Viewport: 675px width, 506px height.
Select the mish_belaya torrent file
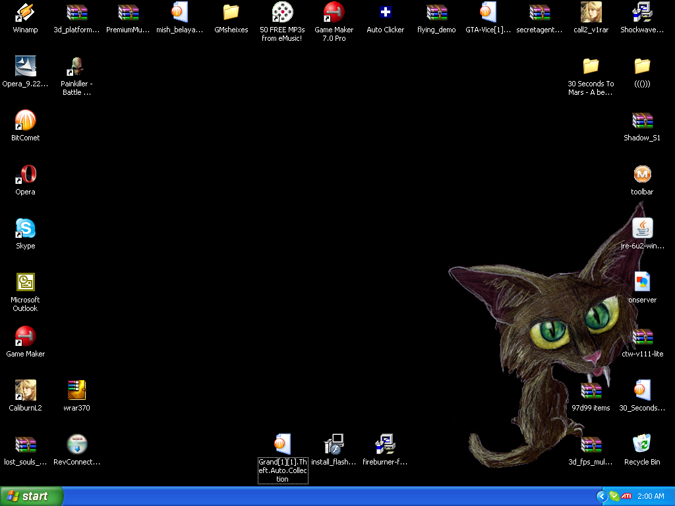point(179,13)
